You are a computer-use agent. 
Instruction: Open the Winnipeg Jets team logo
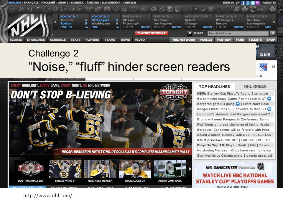click(x=272, y=9)
